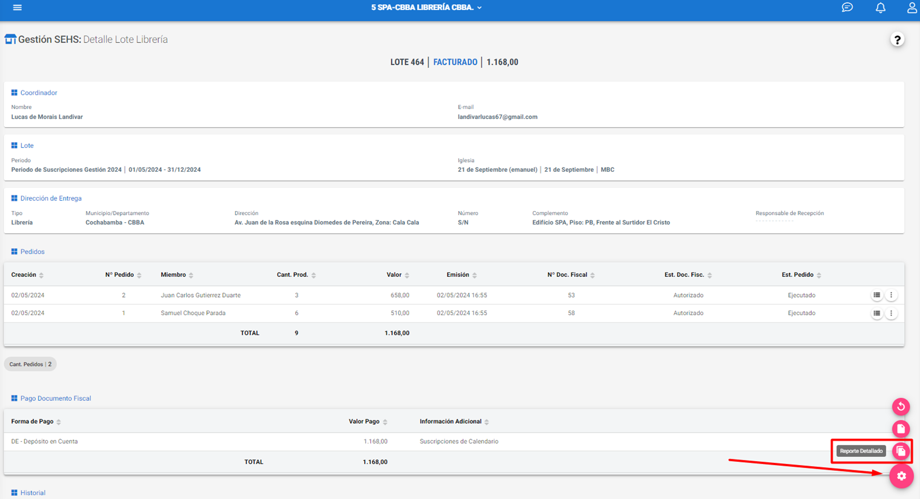The width and height of the screenshot is (920, 499).
Task: Click the Coordinador section grid icon
Action: click(x=14, y=93)
